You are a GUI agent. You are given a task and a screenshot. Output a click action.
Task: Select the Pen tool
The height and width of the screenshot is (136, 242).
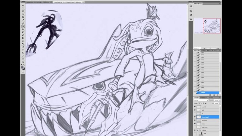[23, 47]
